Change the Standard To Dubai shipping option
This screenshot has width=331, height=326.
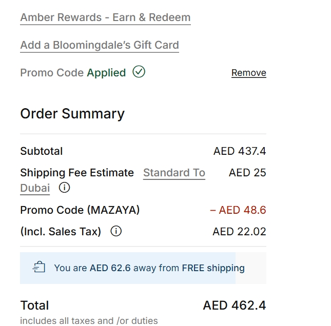(174, 173)
